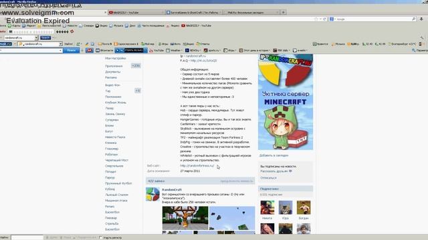Click the page find input at bottom
428x240 pixels.
[27, 237]
